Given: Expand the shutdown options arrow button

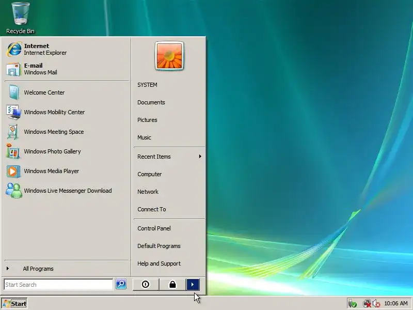Looking at the screenshot, I should [193, 285].
